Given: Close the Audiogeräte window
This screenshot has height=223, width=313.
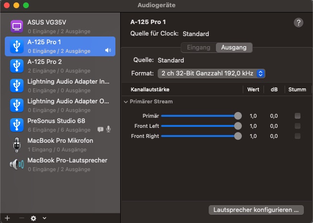Looking at the screenshot, I should click(7, 5).
